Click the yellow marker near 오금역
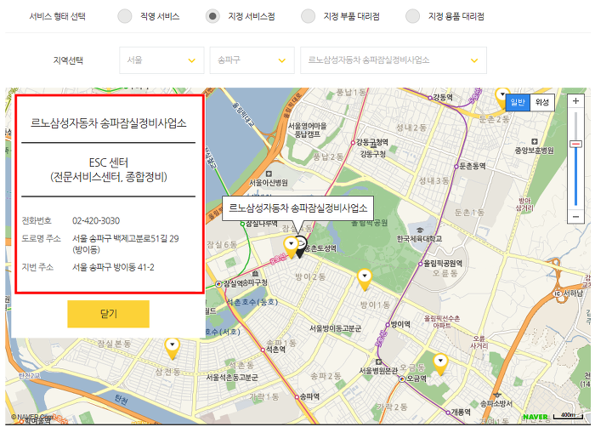Viewport: 595px width, 427px height. click(440, 364)
